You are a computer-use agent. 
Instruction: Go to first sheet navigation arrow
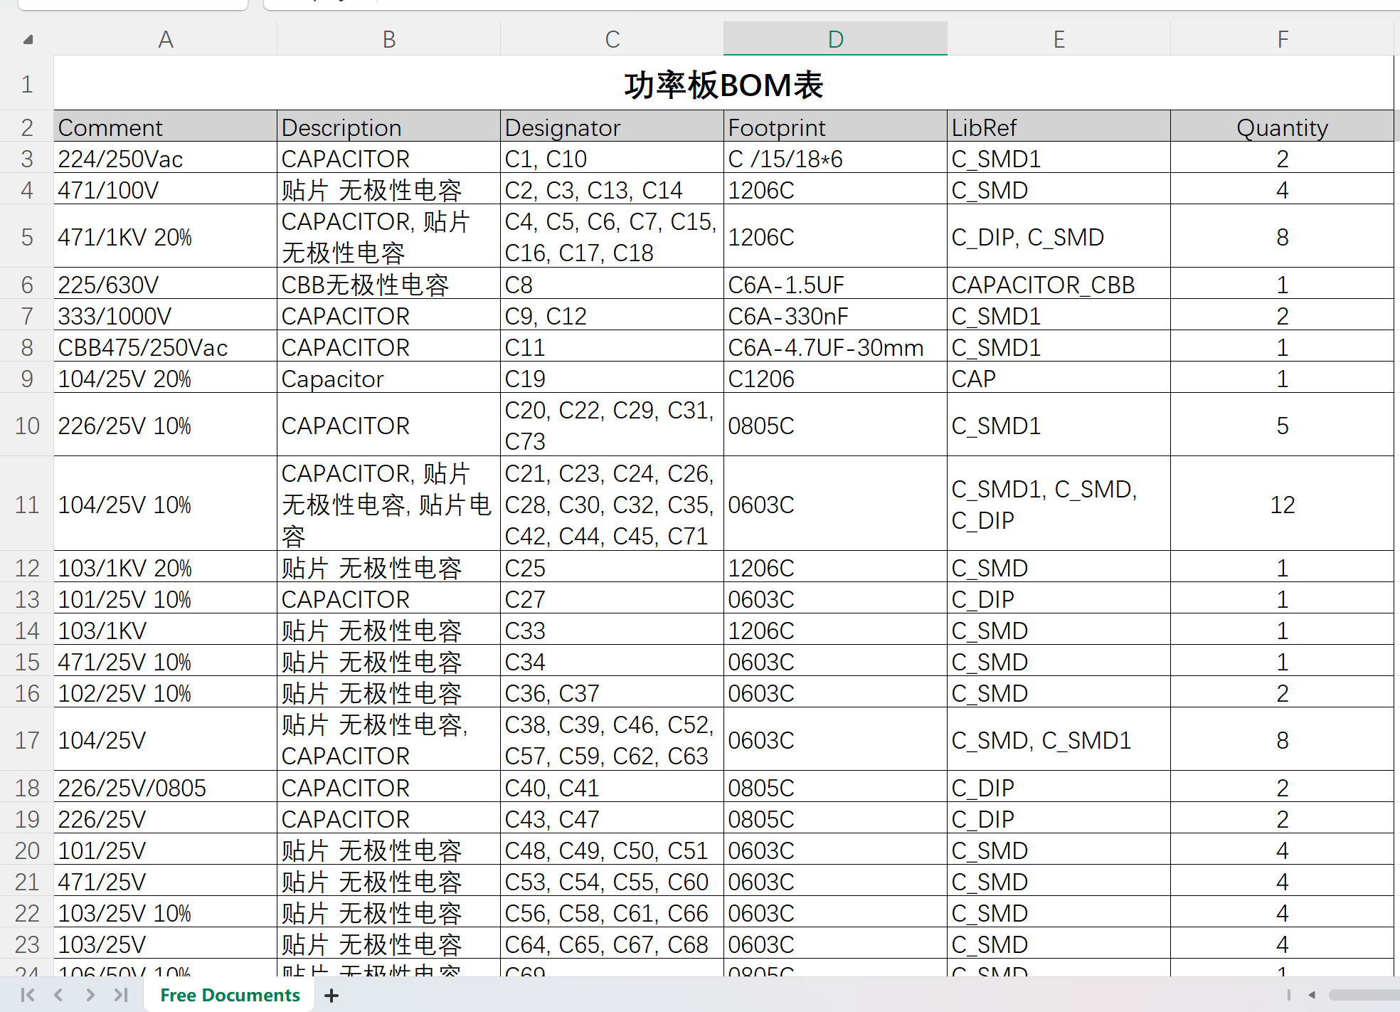pyautogui.click(x=28, y=995)
